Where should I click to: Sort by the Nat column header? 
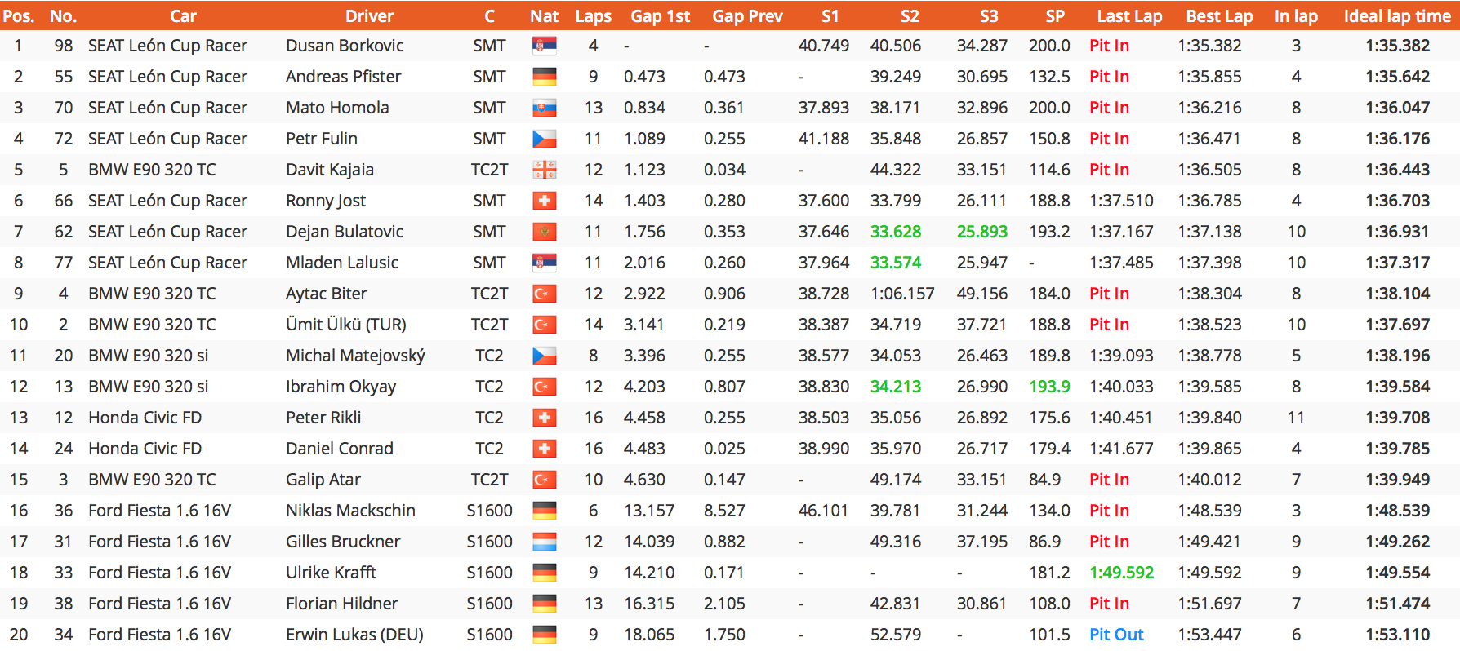[544, 16]
